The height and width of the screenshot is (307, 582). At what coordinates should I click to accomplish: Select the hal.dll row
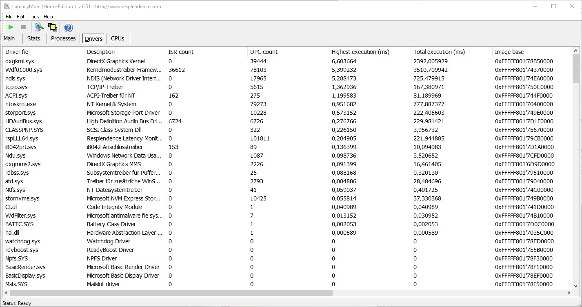tap(287, 233)
